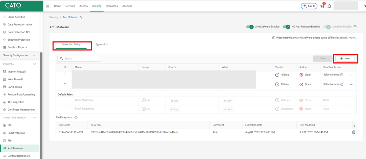This screenshot has height=159, width=366.
Task: Click the More... link
Action: click(353, 38)
